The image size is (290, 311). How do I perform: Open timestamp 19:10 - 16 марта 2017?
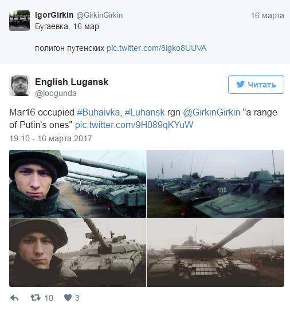50,138
